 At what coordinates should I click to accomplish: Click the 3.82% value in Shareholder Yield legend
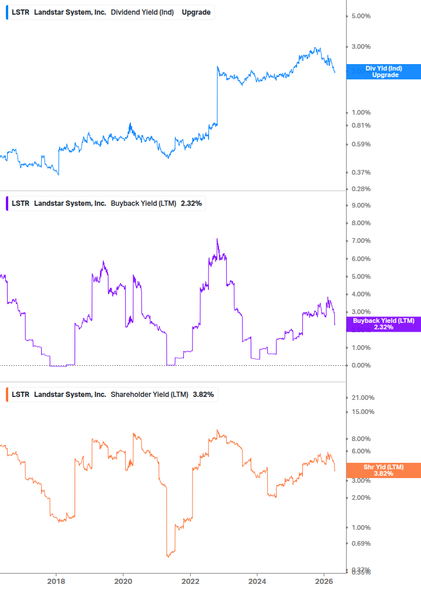[x=203, y=395]
